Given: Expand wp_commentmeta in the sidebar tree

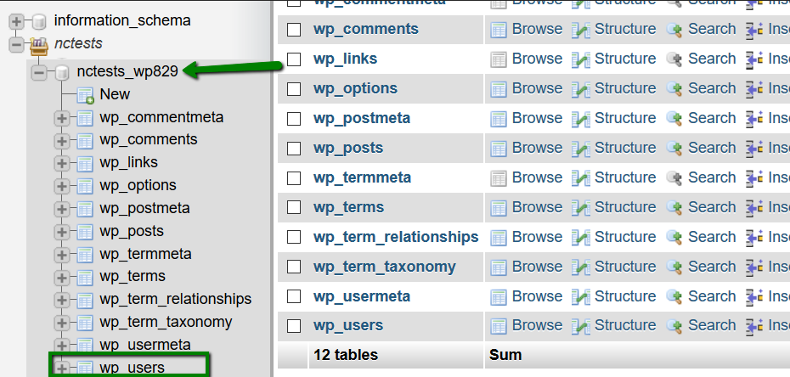Looking at the screenshot, I should point(61,119).
